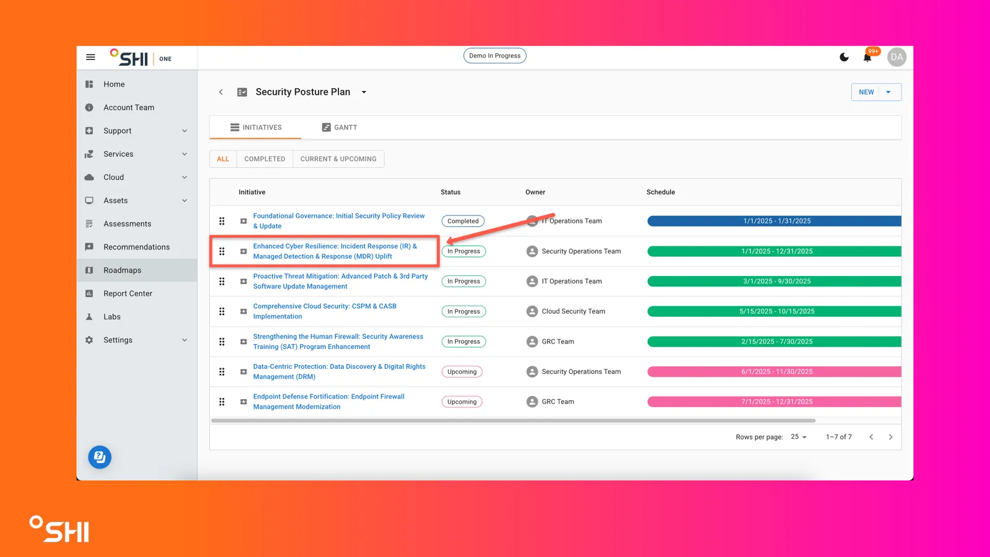The width and height of the screenshot is (990, 557).
Task: Change rows per page dropdown 25
Action: (799, 437)
